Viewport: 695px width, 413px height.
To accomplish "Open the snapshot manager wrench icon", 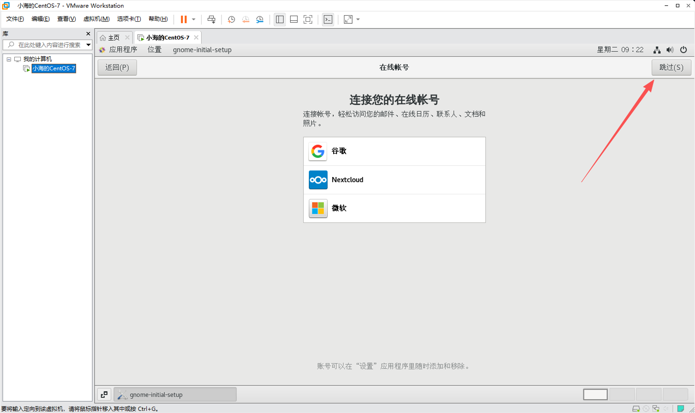I will 260,20.
